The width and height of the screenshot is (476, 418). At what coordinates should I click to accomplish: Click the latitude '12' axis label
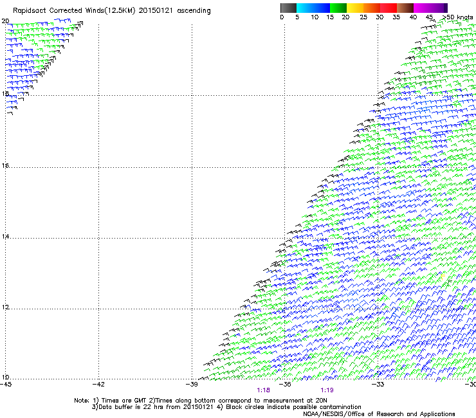coord(5,307)
